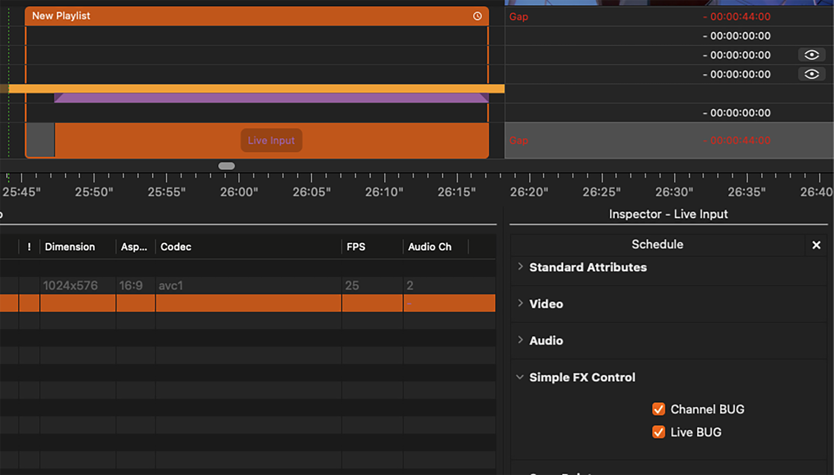Click the clock icon on New Playlist header

click(x=477, y=16)
